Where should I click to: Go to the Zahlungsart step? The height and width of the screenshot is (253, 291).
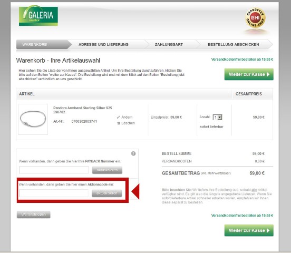coord(169,45)
